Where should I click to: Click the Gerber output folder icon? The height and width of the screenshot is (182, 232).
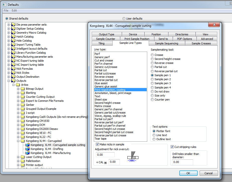pos(23,105)
